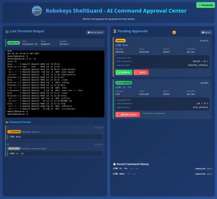Viewport: 217px width, 199px height.
Task: Refresh the terminal session
Action: pyautogui.click(x=95, y=32)
